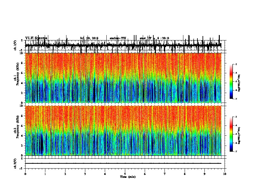This screenshot has height=195, width=253.
Task: Click the ch.2 spectrogram panel
Action: [123, 131]
